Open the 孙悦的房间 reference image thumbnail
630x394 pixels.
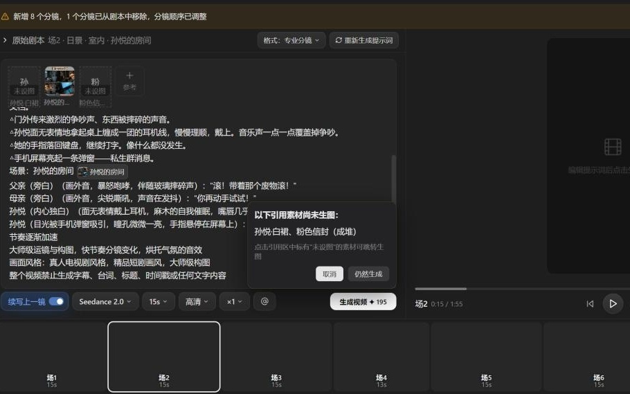point(60,82)
